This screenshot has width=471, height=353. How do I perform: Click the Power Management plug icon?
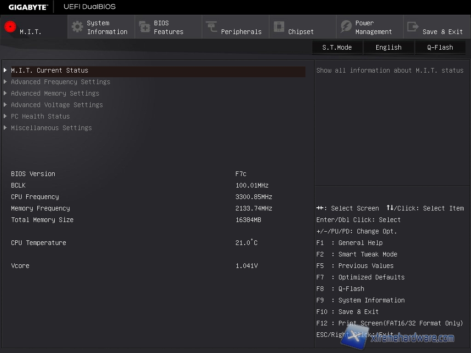tap(346, 27)
